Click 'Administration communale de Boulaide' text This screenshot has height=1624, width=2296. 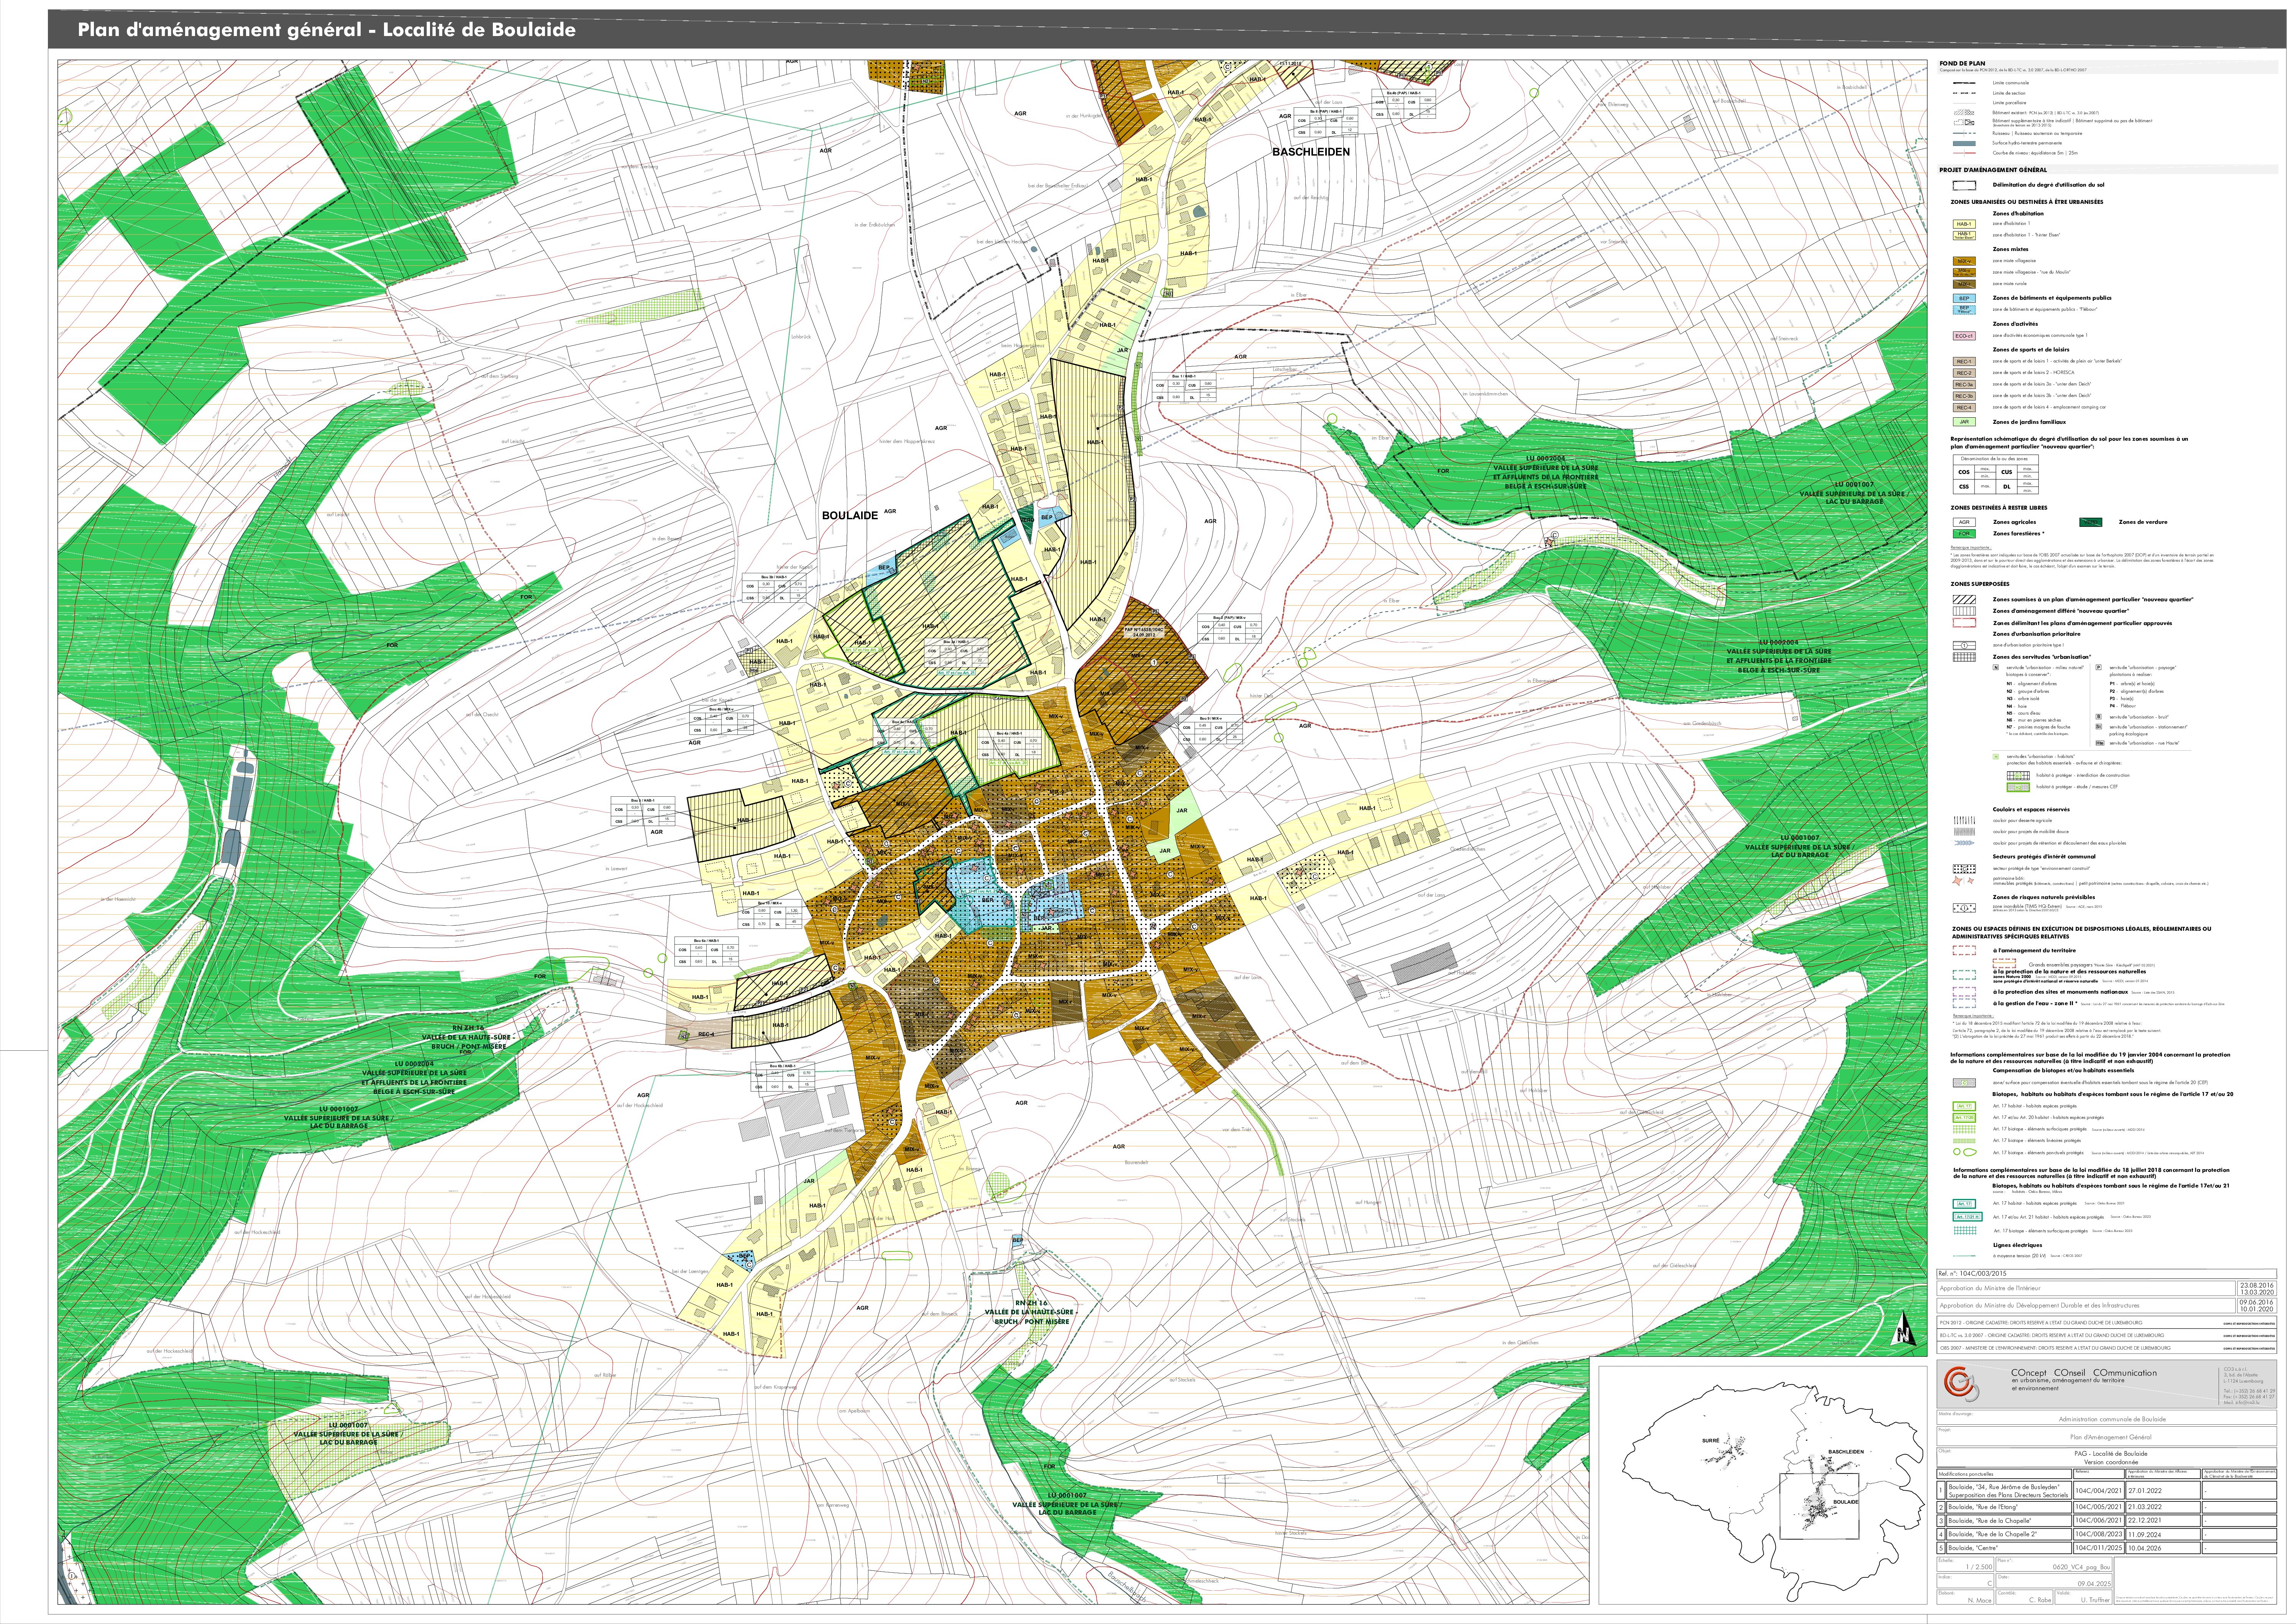click(x=2112, y=1419)
